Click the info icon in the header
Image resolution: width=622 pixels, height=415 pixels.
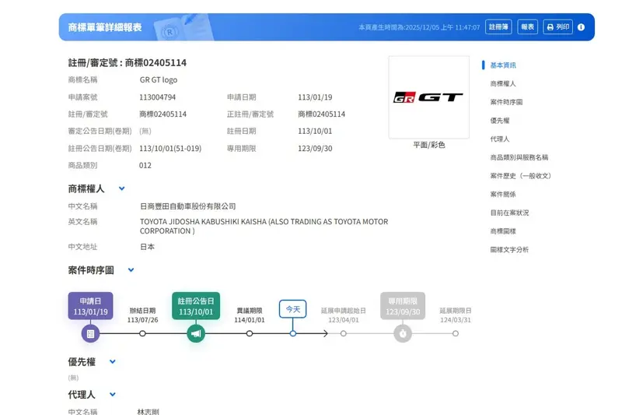[581, 27]
